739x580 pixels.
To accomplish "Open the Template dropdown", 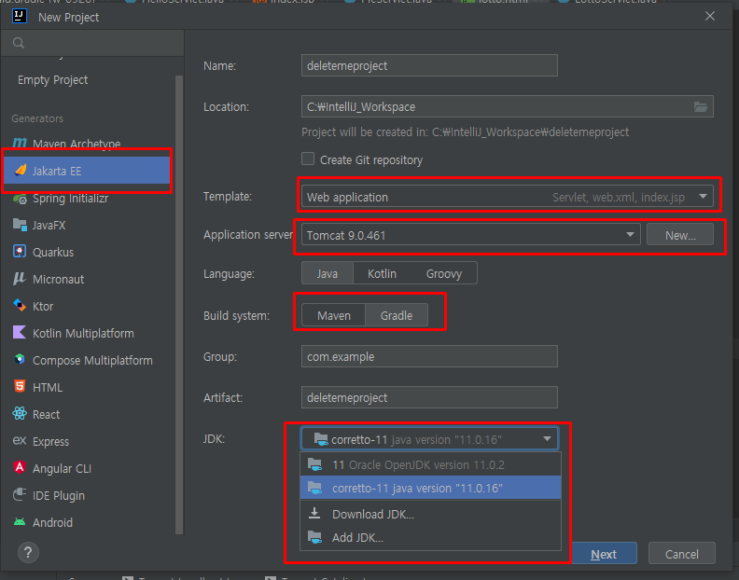I will [507, 197].
